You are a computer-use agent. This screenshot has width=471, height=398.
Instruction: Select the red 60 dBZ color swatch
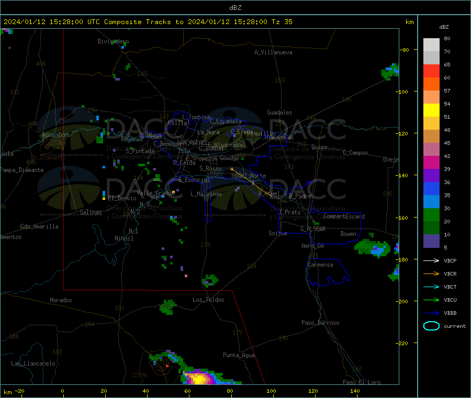431,71
